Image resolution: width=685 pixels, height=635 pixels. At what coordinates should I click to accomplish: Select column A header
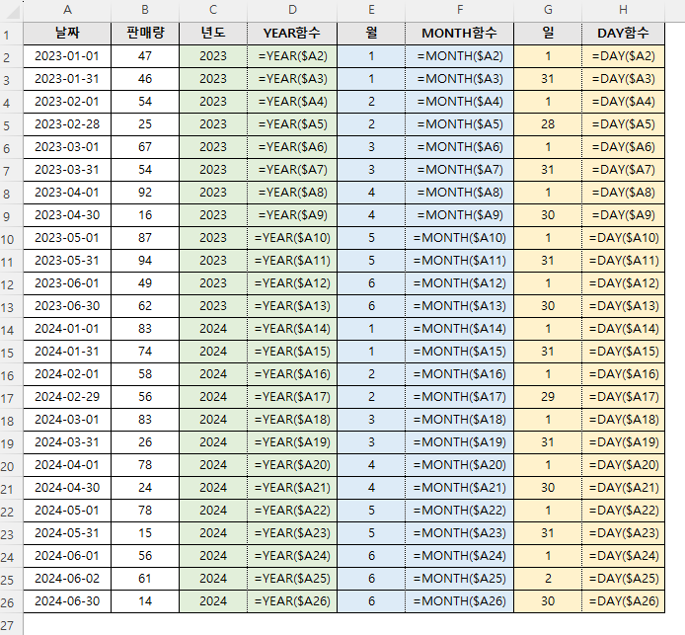pyautogui.click(x=67, y=10)
